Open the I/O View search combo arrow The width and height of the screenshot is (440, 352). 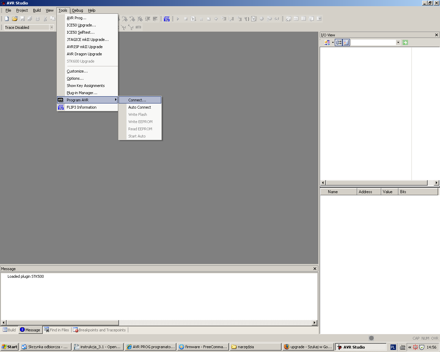[x=398, y=43]
